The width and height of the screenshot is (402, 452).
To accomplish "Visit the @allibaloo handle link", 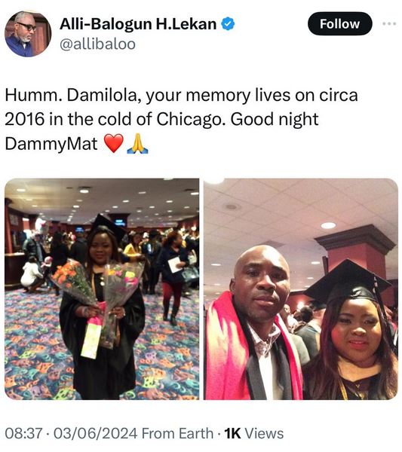I will click(97, 44).
